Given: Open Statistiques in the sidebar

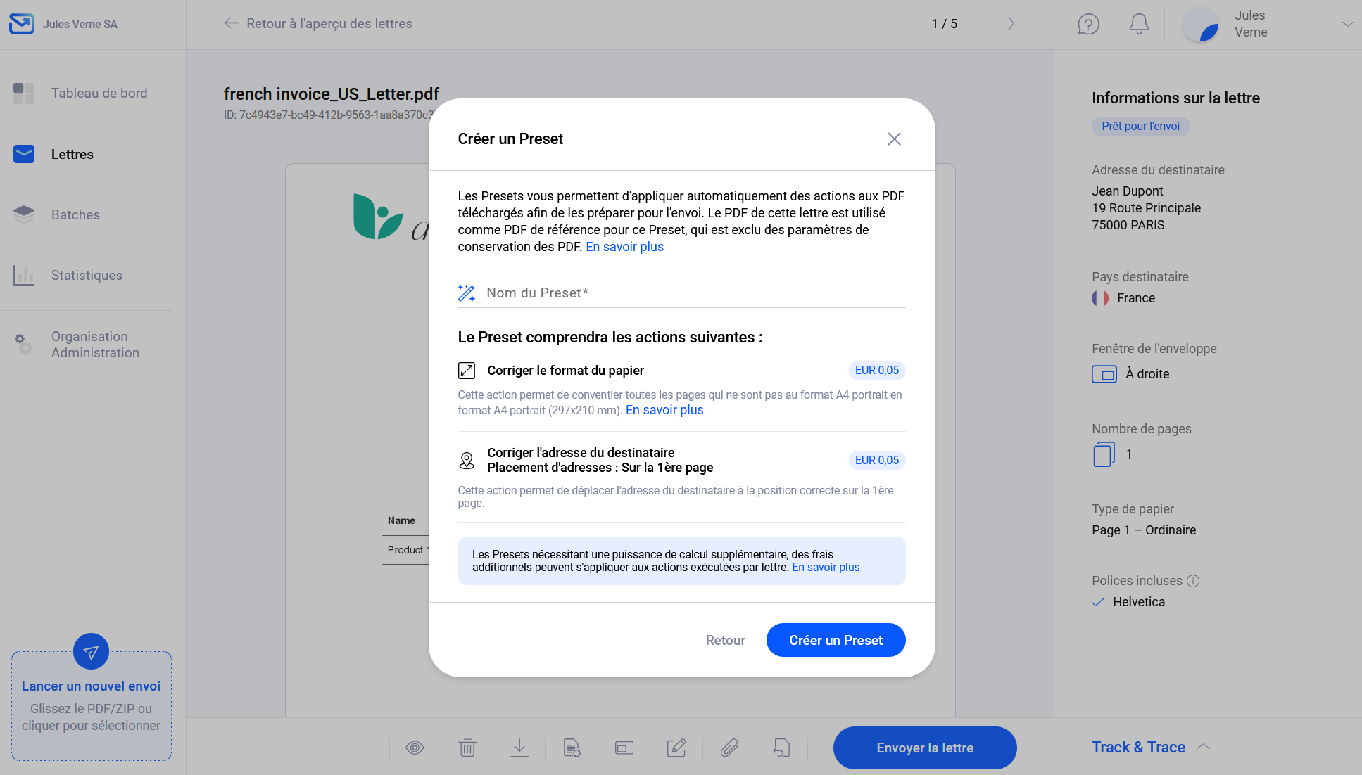Looking at the screenshot, I should click(x=87, y=276).
